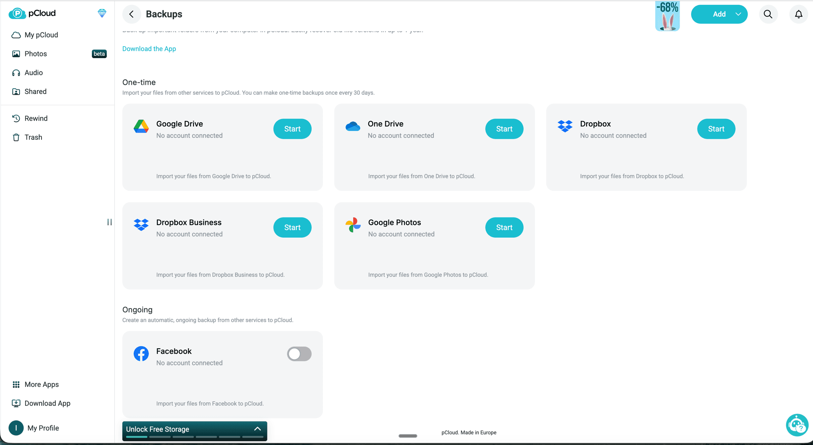Select the Audio section icon
Viewport: 813px width, 445px height.
point(16,72)
